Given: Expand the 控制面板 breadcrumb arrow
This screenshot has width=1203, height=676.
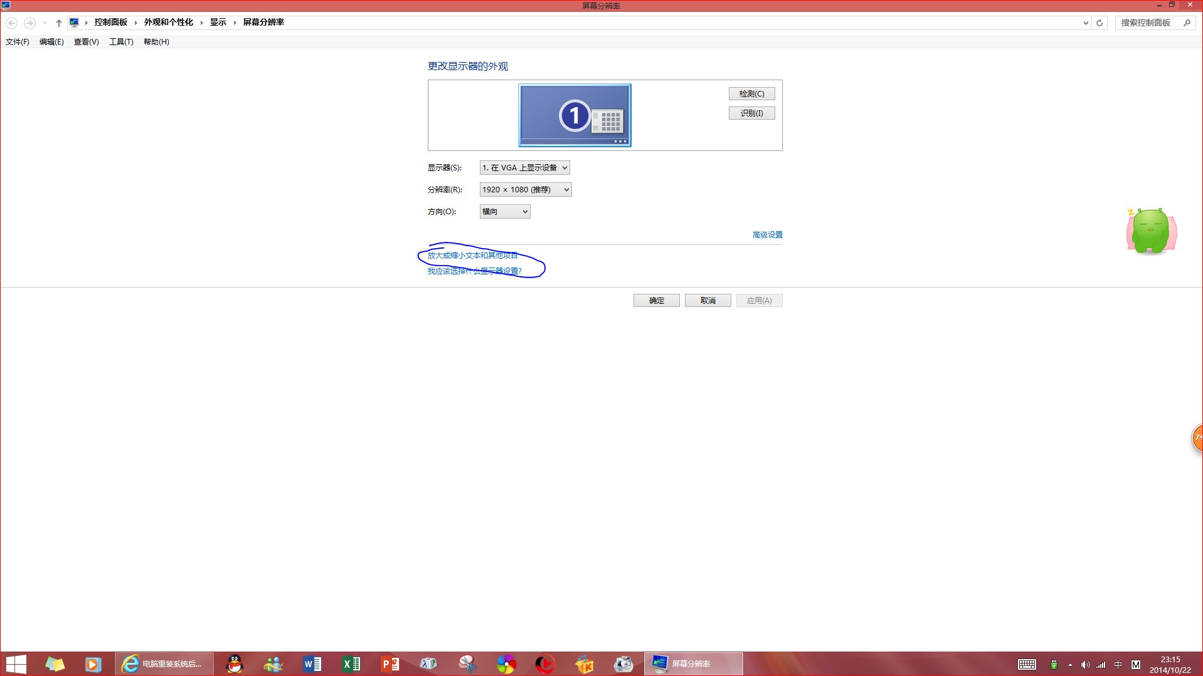Looking at the screenshot, I should click(135, 23).
